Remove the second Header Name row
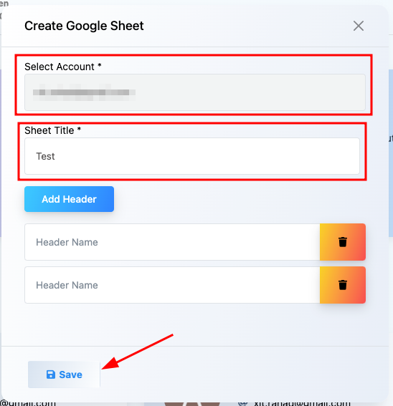The width and height of the screenshot is (393, 406). point(343,285)
